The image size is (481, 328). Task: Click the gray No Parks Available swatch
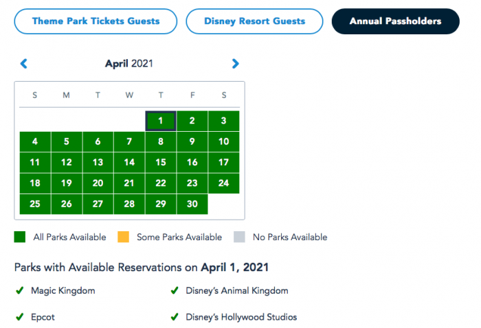pos(240,237)
